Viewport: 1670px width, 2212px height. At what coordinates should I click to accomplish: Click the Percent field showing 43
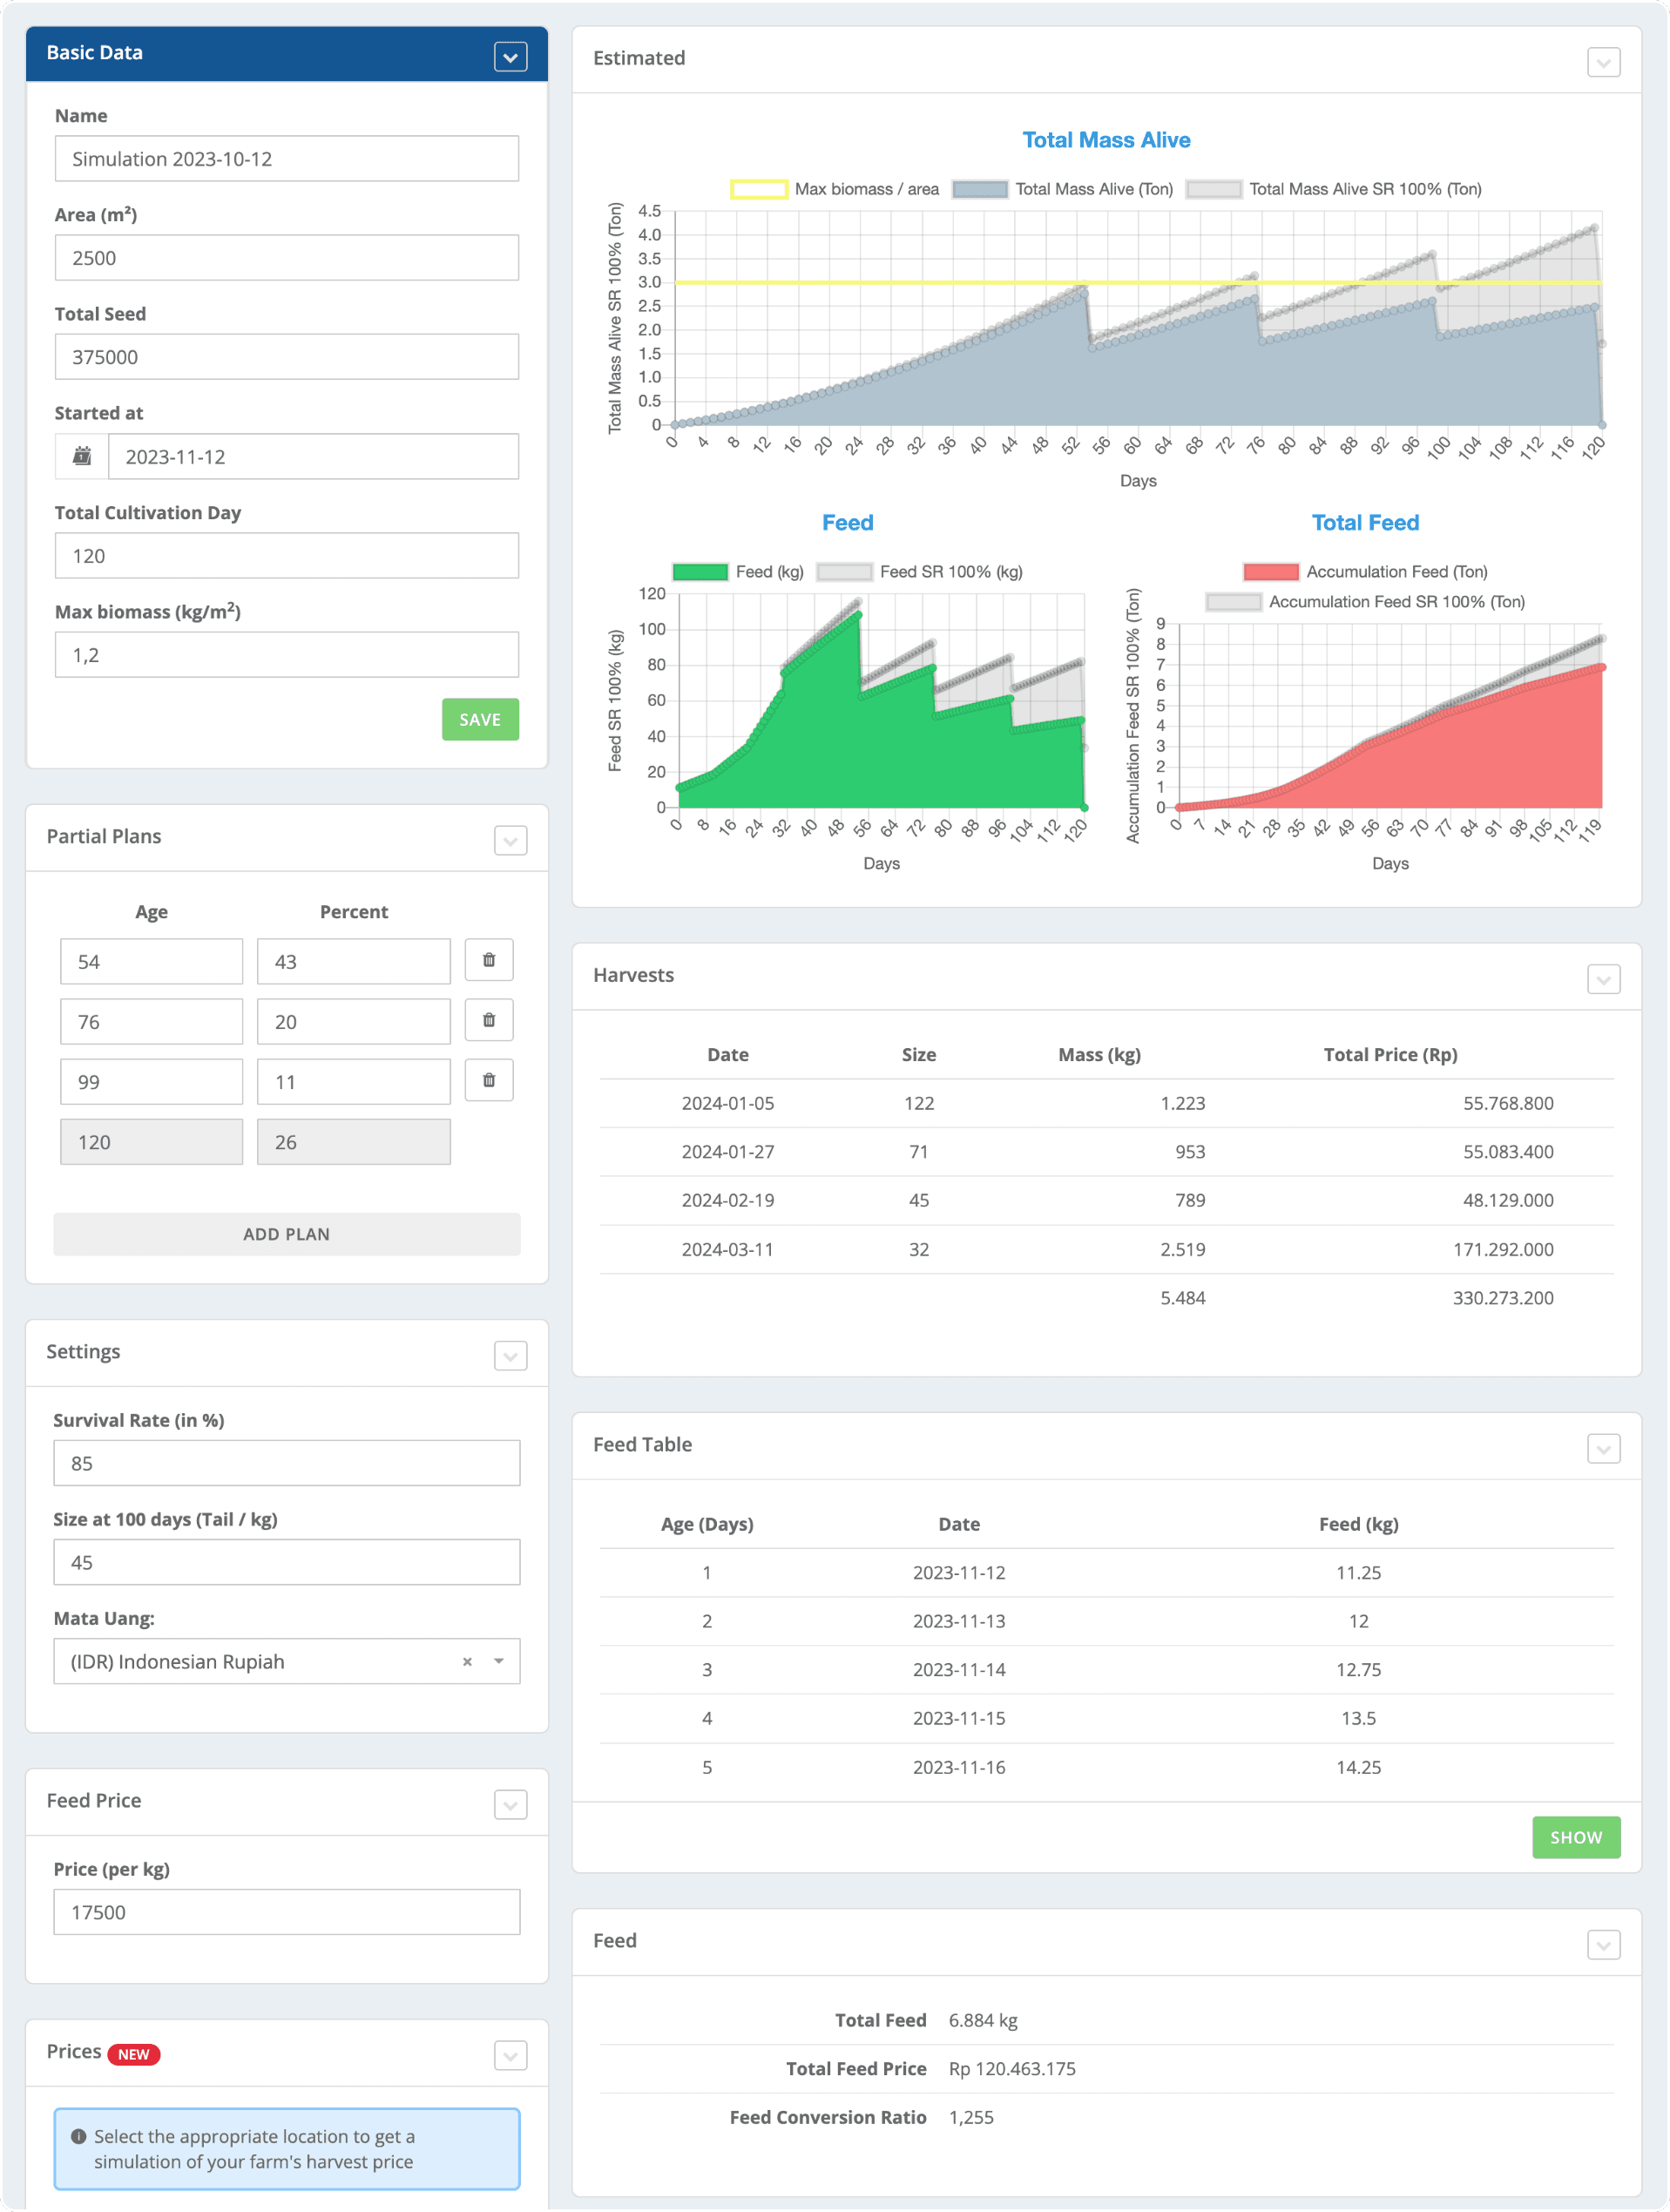point(353,961)
